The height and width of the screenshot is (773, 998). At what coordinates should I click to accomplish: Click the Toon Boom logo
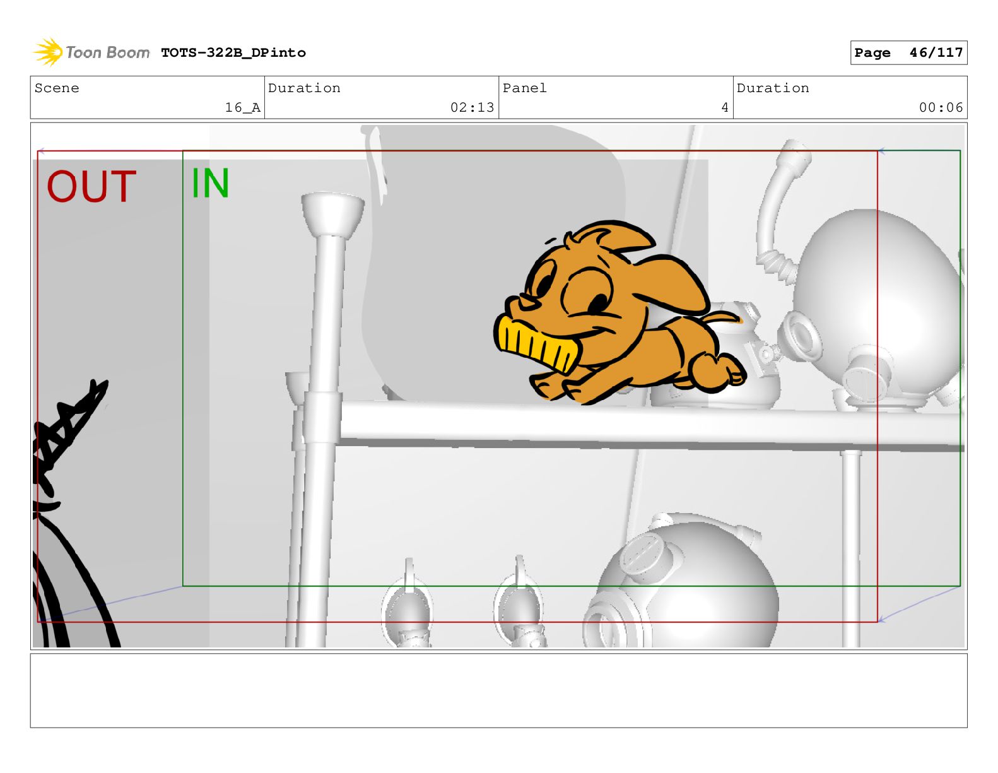coord(91,52)
